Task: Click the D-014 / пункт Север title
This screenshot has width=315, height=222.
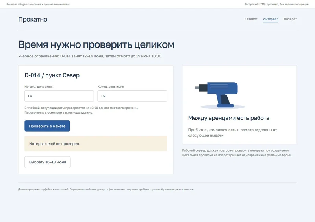Action: pos(52,75)
